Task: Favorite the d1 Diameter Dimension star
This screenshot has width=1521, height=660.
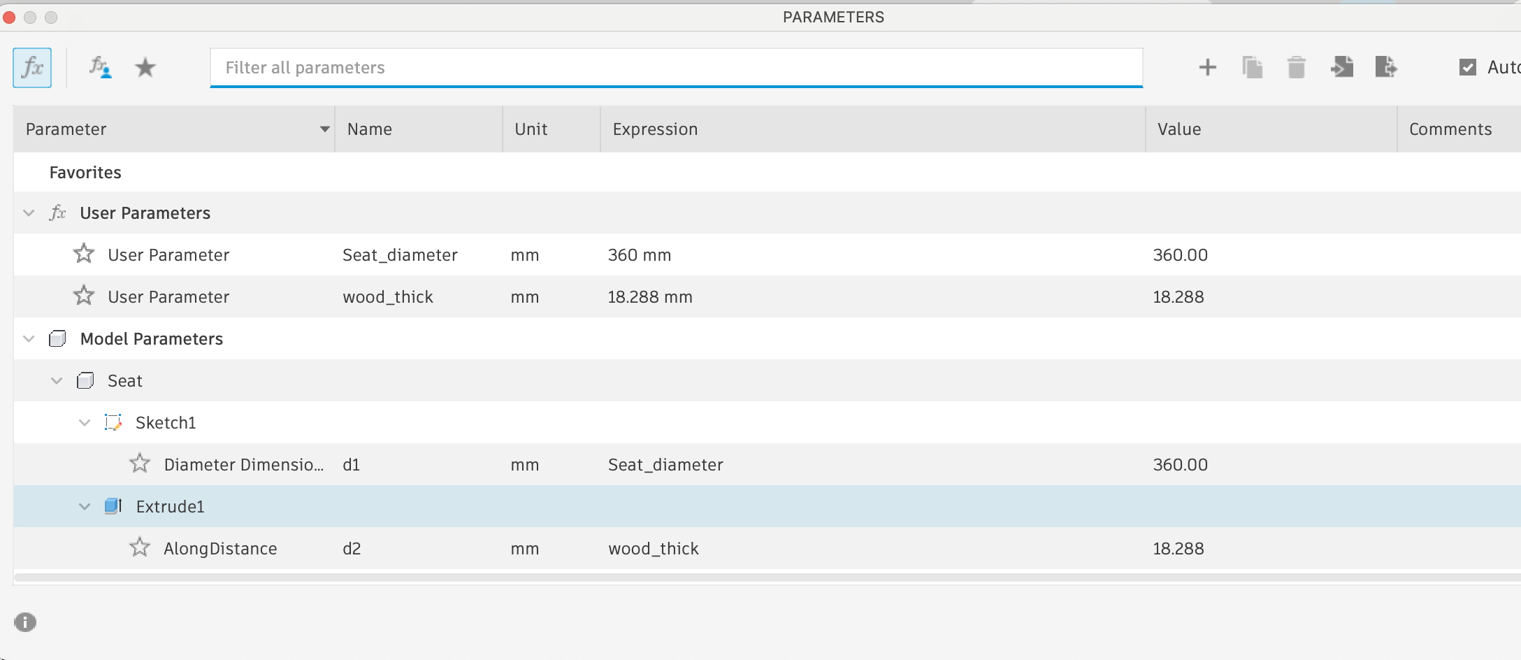Action: point(140,464)
